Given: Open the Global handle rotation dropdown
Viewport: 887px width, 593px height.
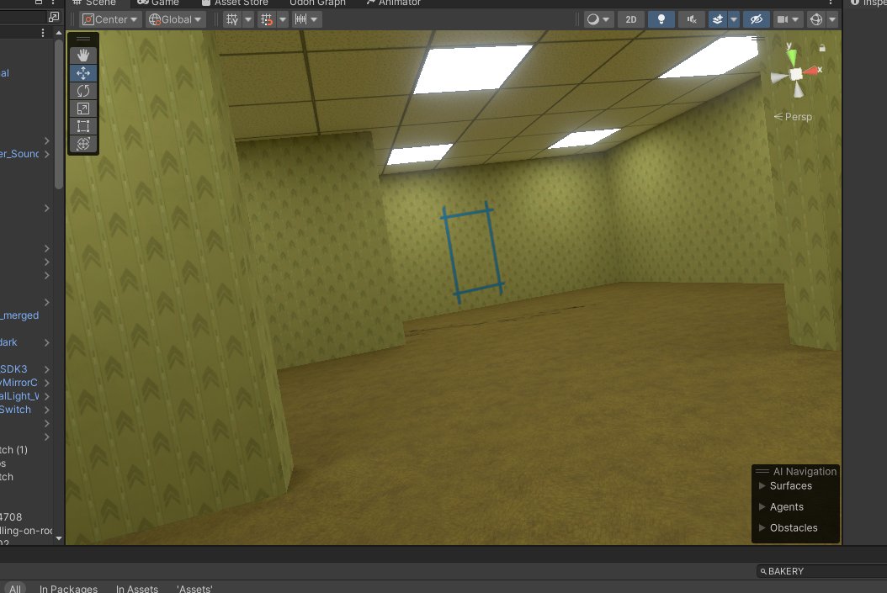Looking at the screenshot, I should [x=175, y=20].
